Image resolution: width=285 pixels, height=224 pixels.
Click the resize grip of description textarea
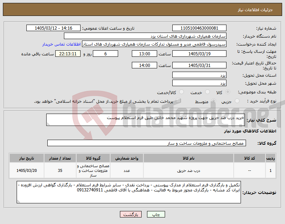pyautogui.click(x=48, y=124)
